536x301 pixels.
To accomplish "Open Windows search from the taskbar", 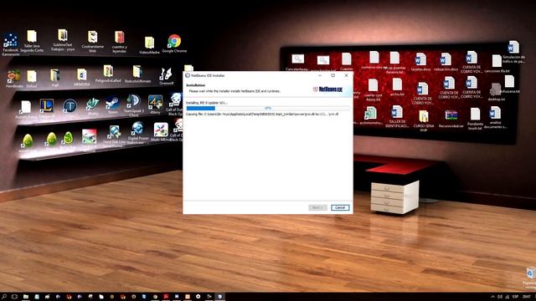I will pyautogui.click(x=4, y=297).
